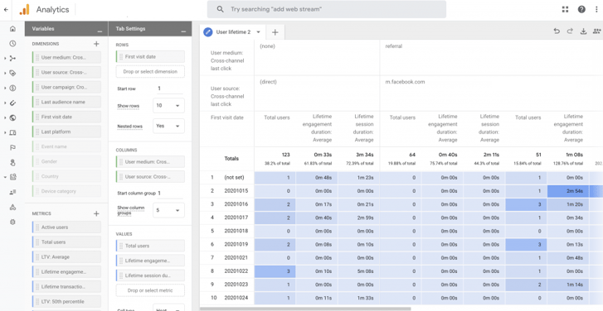Click the Start row input field
The width and height of the screenshot is (603, 311).
(169, 89)
